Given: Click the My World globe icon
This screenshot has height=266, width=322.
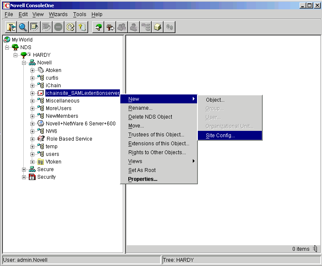Looking at the screenshot, I should click(7, 39).
